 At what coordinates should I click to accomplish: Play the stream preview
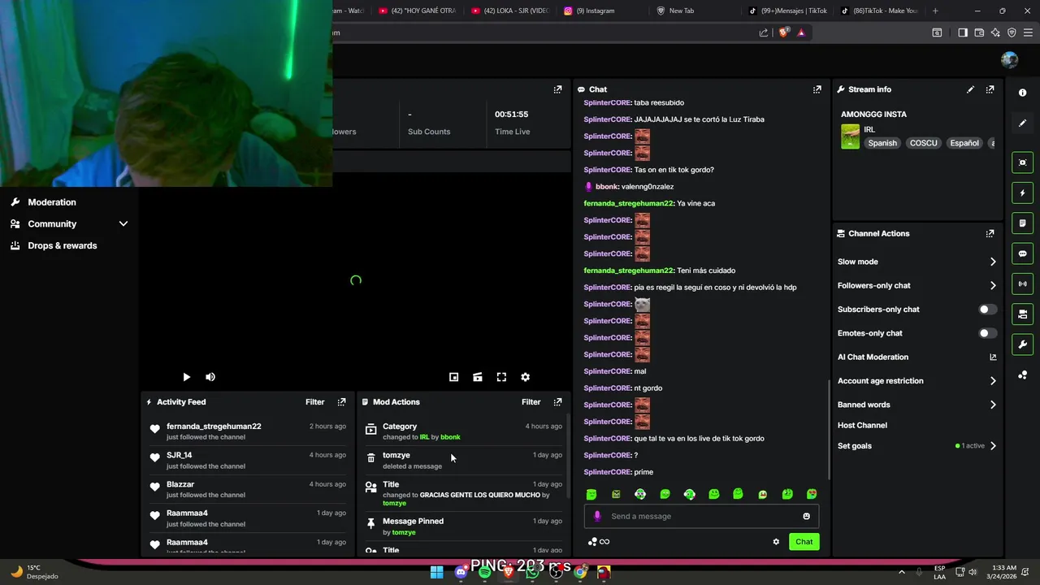coord(186,377)
